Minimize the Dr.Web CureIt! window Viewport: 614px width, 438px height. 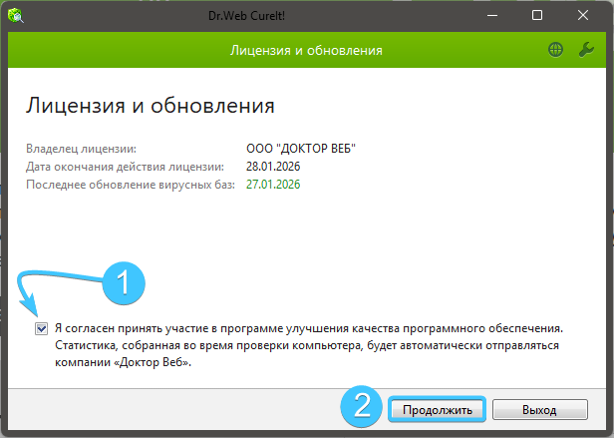click(491, 16)
